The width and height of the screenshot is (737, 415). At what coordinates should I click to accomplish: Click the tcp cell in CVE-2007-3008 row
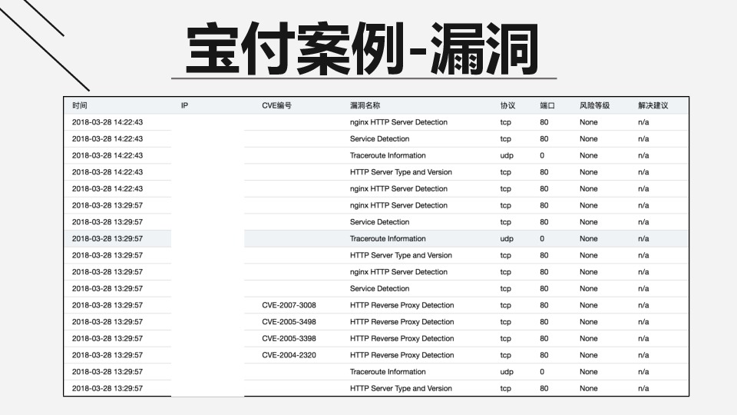[506, 305]
